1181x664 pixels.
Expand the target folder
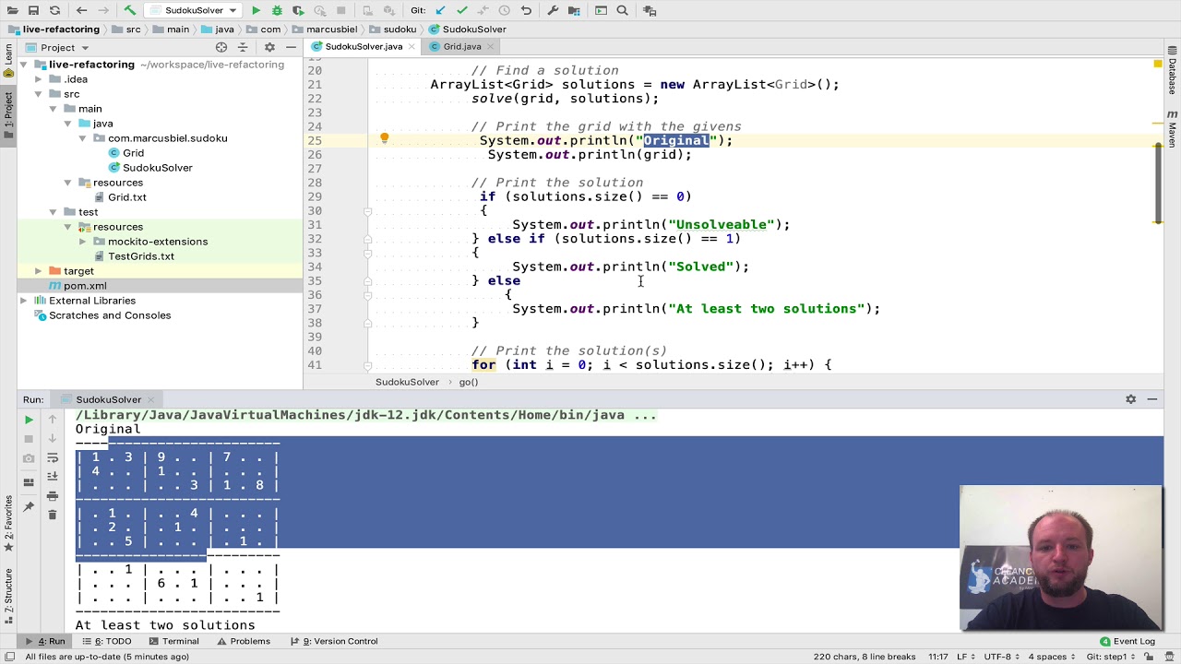(x=38, y=271)
